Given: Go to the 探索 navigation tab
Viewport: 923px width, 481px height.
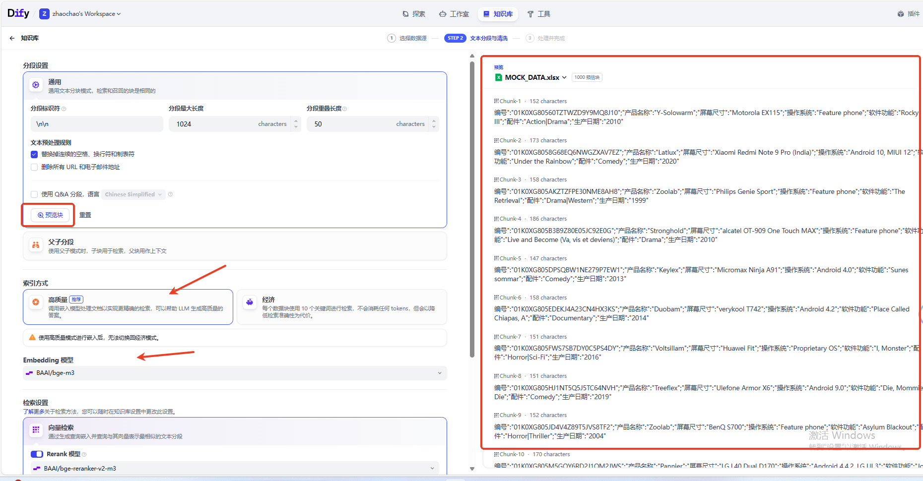Looking at the screenshot, I should tap(414, 14).
